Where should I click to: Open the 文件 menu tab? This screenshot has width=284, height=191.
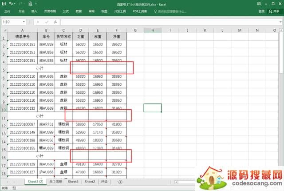7,11
